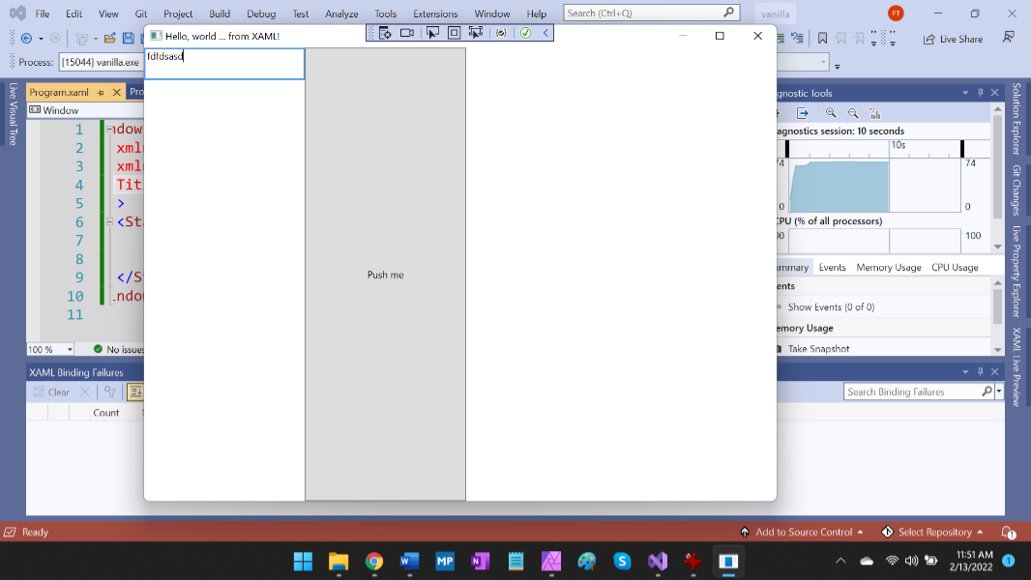Click the camera icon in debug toolbar
The height and width of the screenshot is (580, 1031).
(x=406, y=33)
